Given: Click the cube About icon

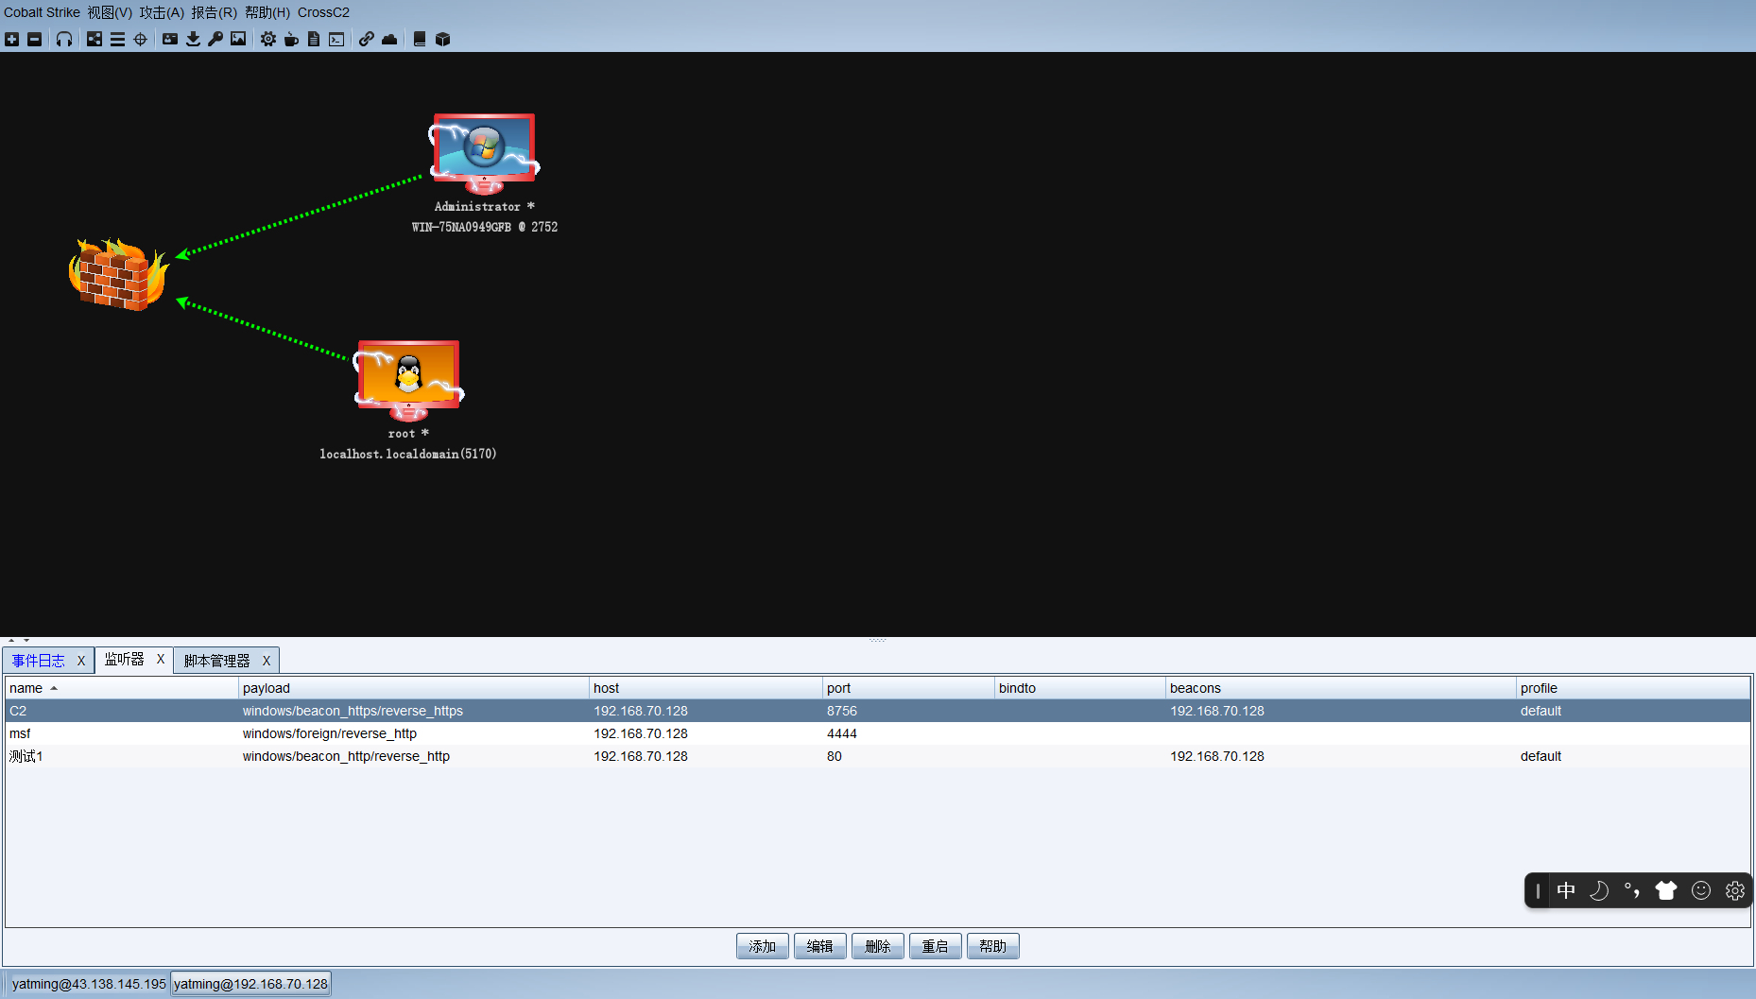Looking at the screenshot, I should click(x=442, y=39).
